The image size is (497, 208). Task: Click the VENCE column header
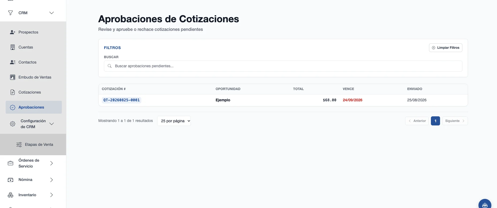pos(348,89)
